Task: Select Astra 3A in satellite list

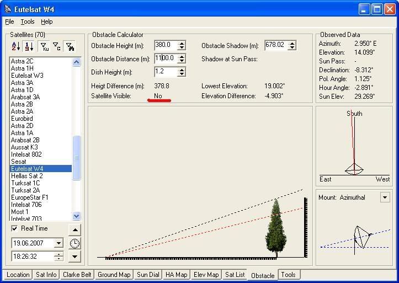Action: click(x=41, y=83)
